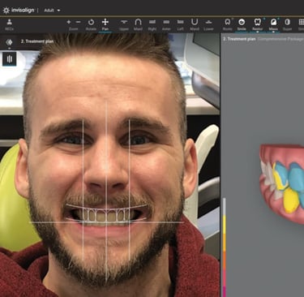The width and height of the screenshot is (304, 297).
Task: Open the Adult patient type dropdown
Action: [x=52, y=11]
